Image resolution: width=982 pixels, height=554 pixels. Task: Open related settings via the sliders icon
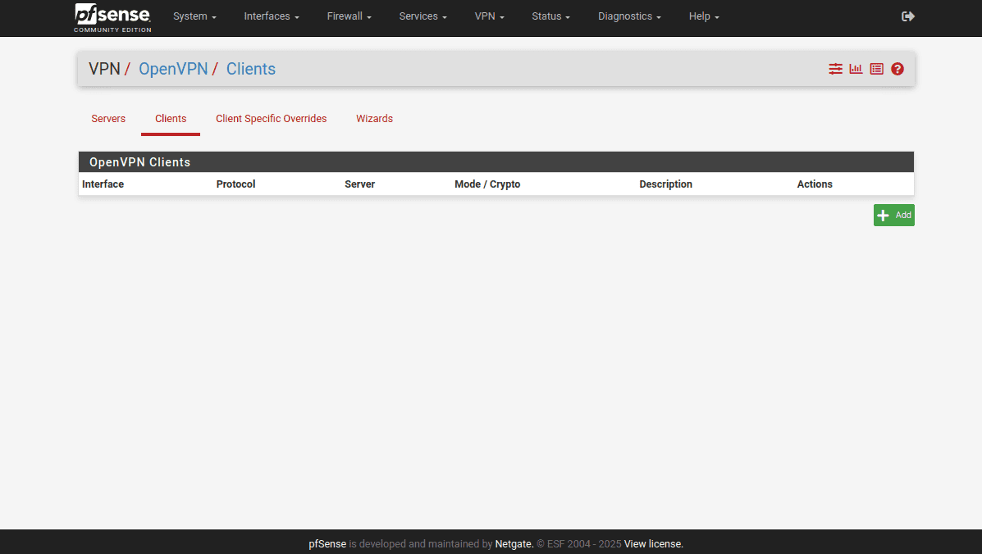pos(835,69)
